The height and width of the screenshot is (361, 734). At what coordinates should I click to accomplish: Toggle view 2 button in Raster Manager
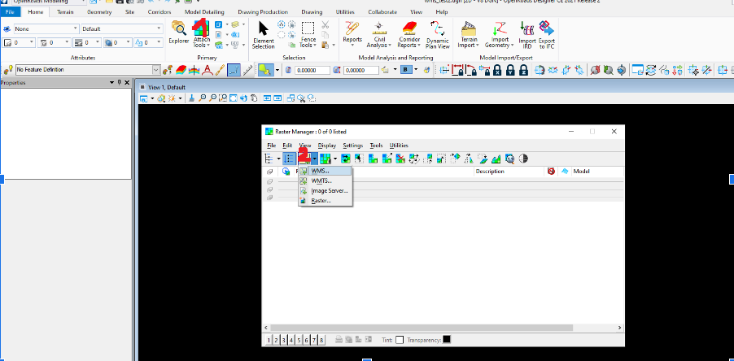pos(276,340)
